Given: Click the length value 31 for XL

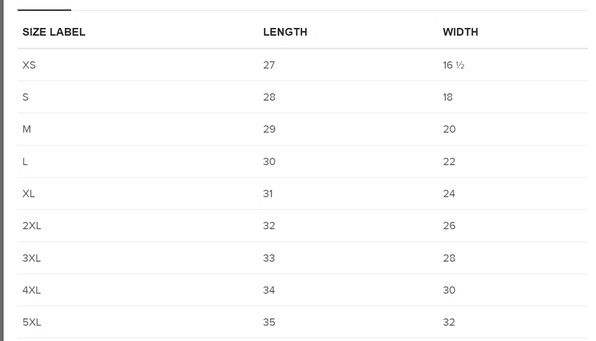Looking at the screenshot, I should (268, 194).
